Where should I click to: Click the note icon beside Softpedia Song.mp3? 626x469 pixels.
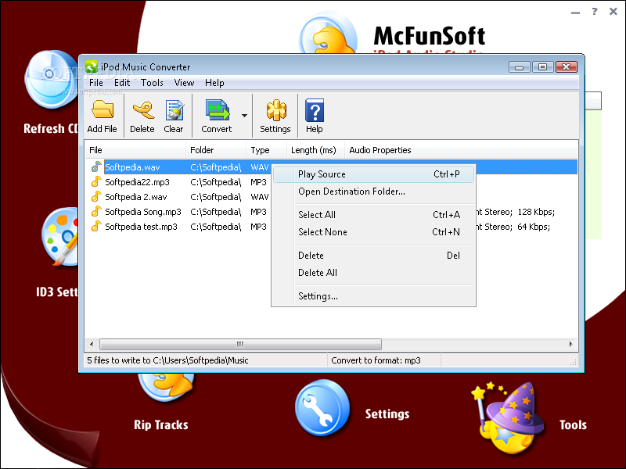click(x=95, y=211)
